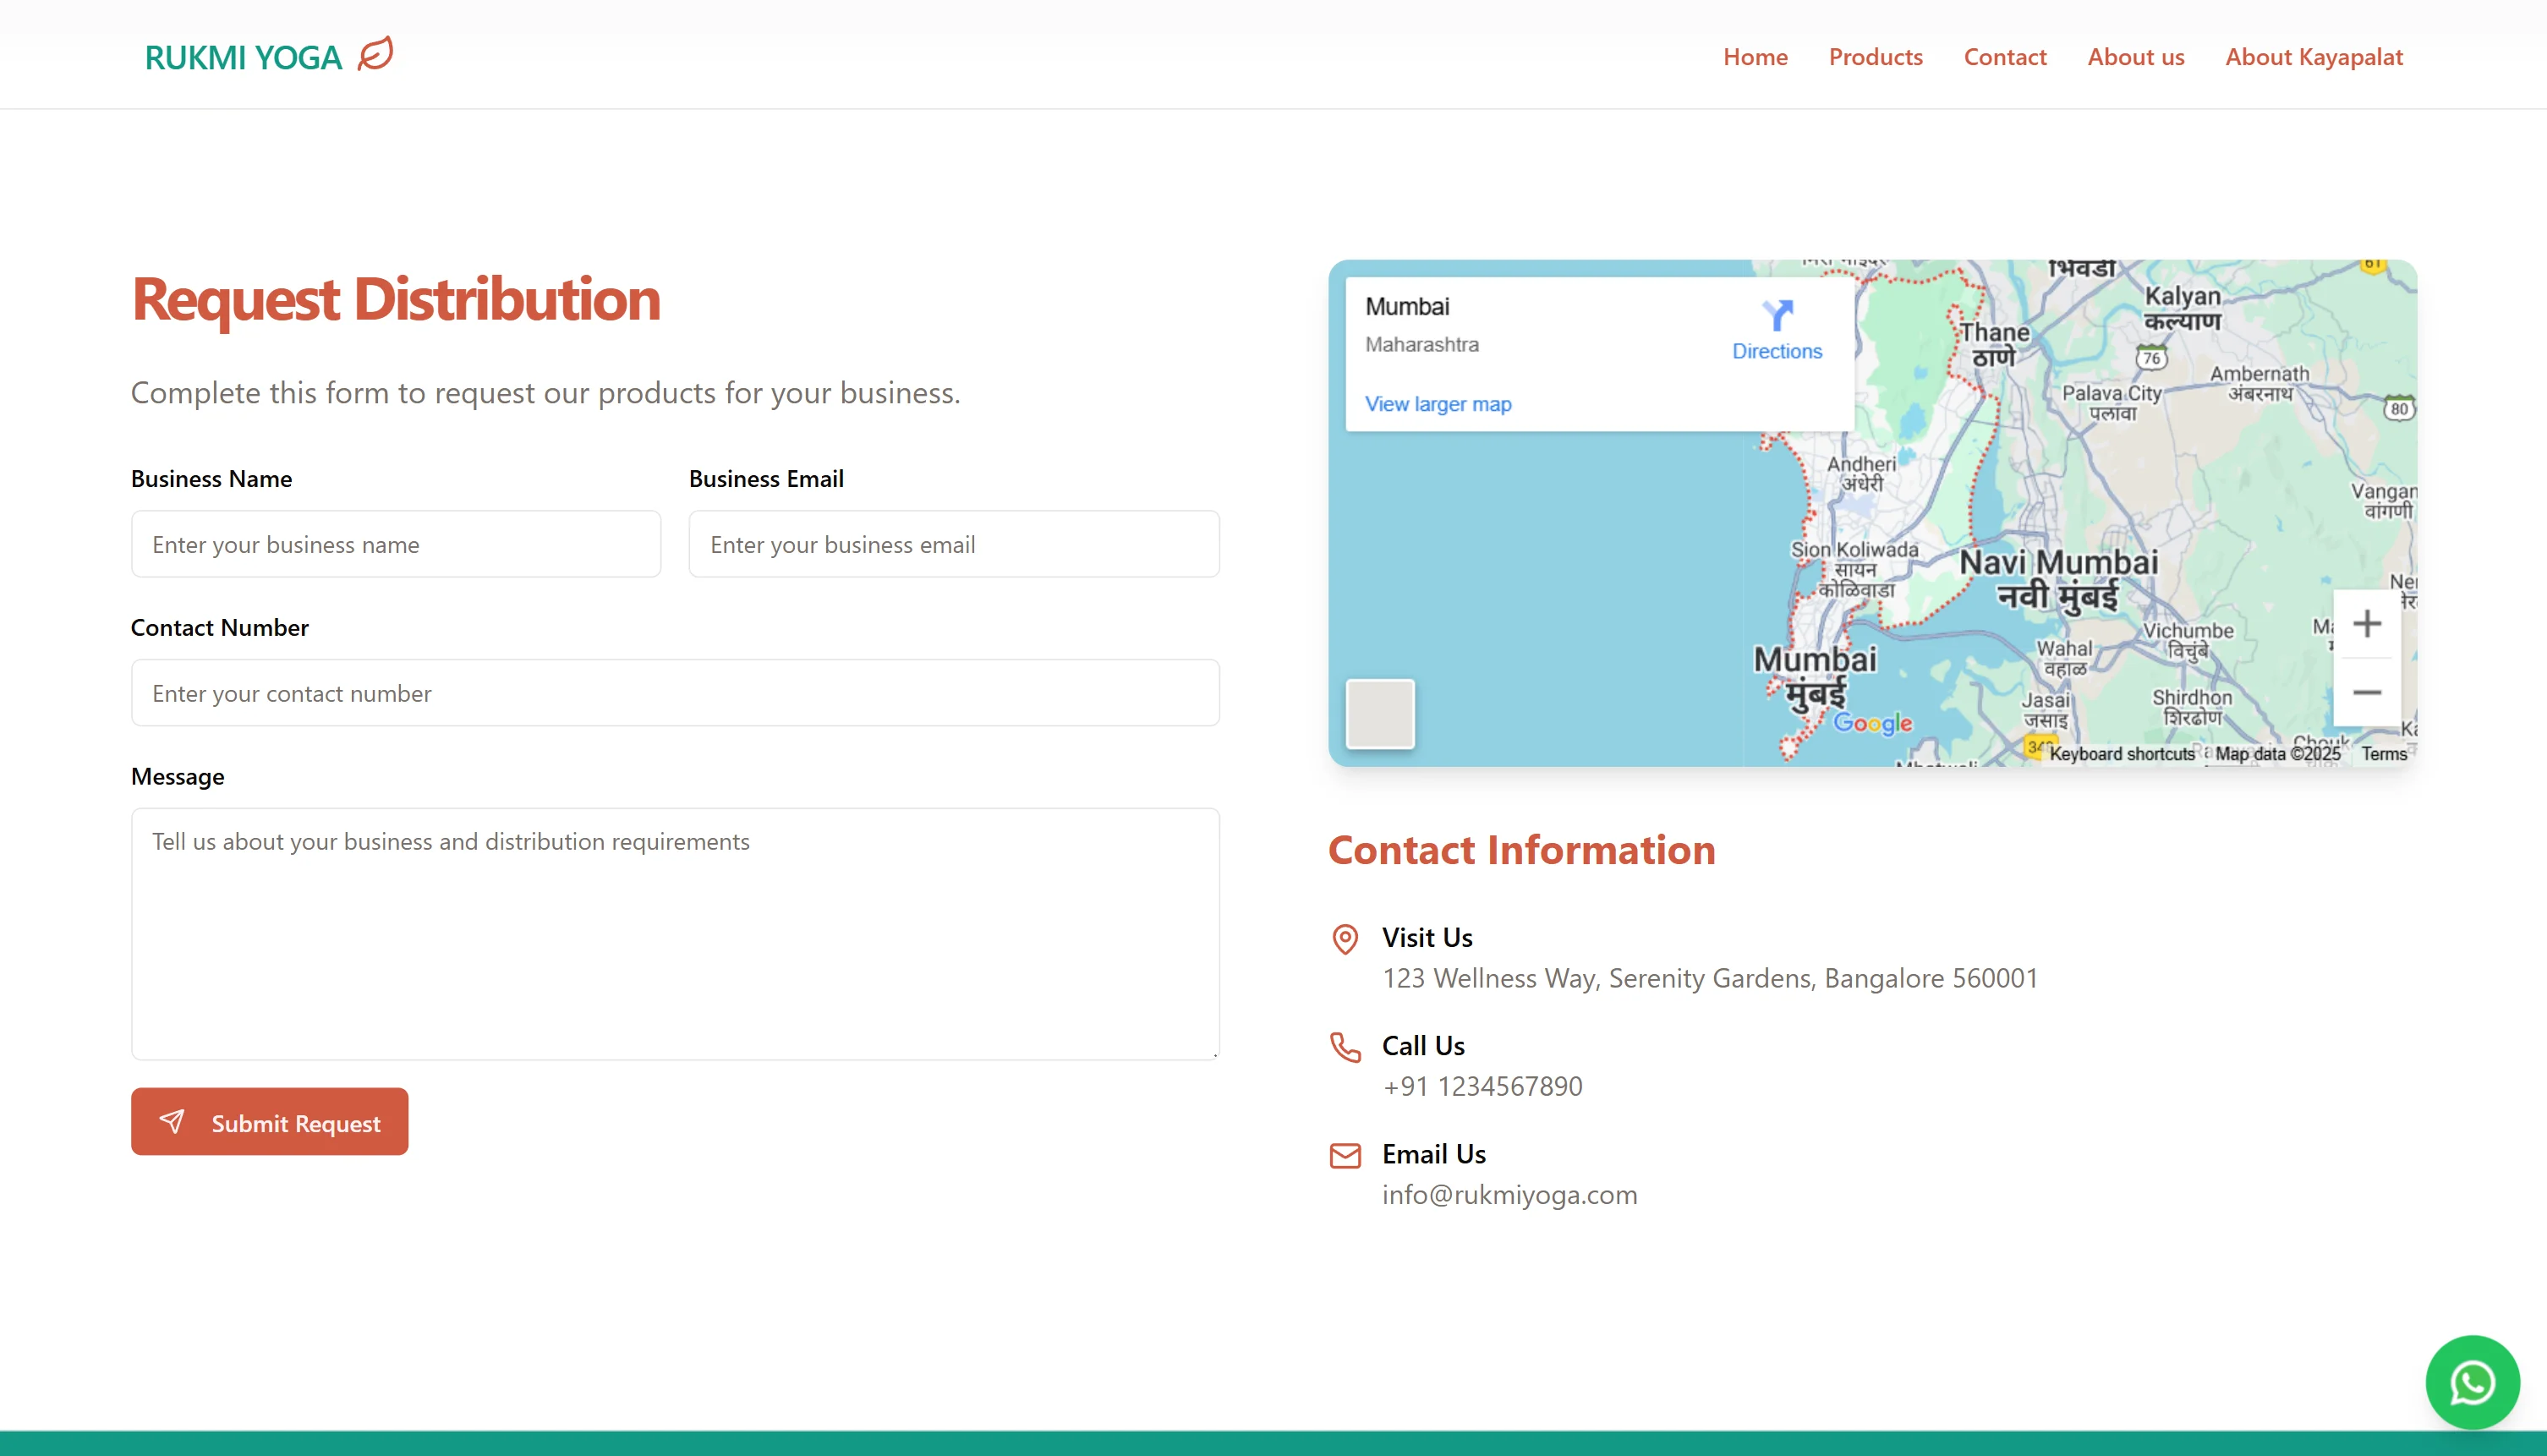This screenshot has width=2547, height=1456.
Task: Click the paper plane icon on Submit
Action: click(172, 1122)
